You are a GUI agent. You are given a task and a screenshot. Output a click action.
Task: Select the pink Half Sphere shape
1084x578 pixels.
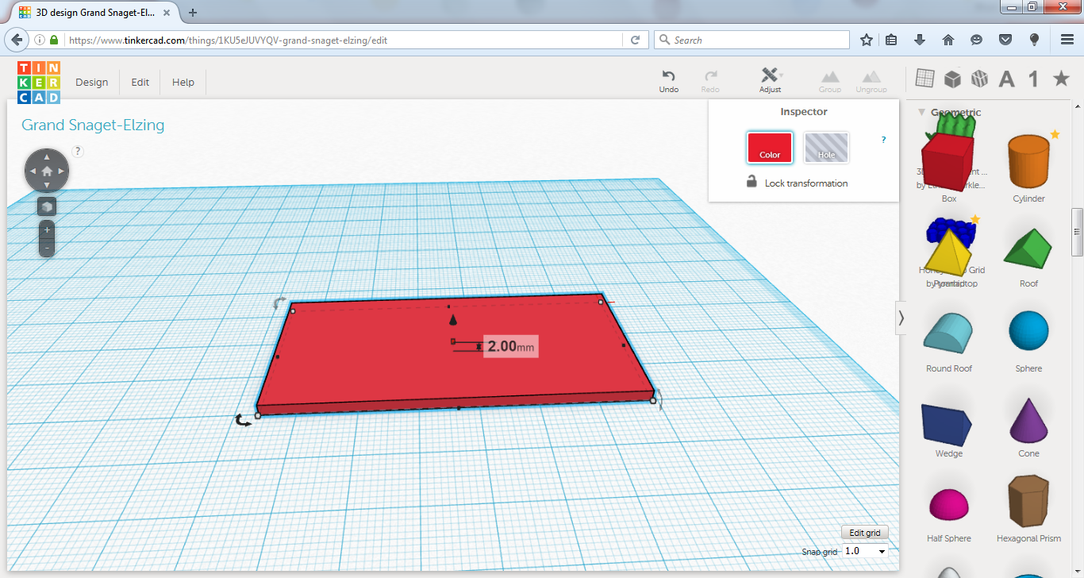click(x=949, y=505)
